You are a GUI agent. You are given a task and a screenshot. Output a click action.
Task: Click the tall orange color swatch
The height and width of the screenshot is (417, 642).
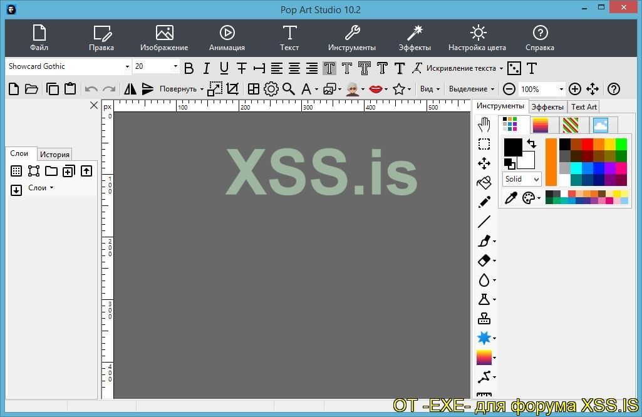click(551, 162)
